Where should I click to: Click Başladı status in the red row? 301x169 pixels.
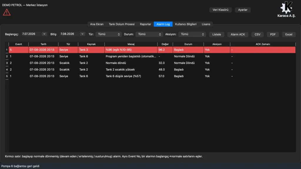(x=188, y=50)
